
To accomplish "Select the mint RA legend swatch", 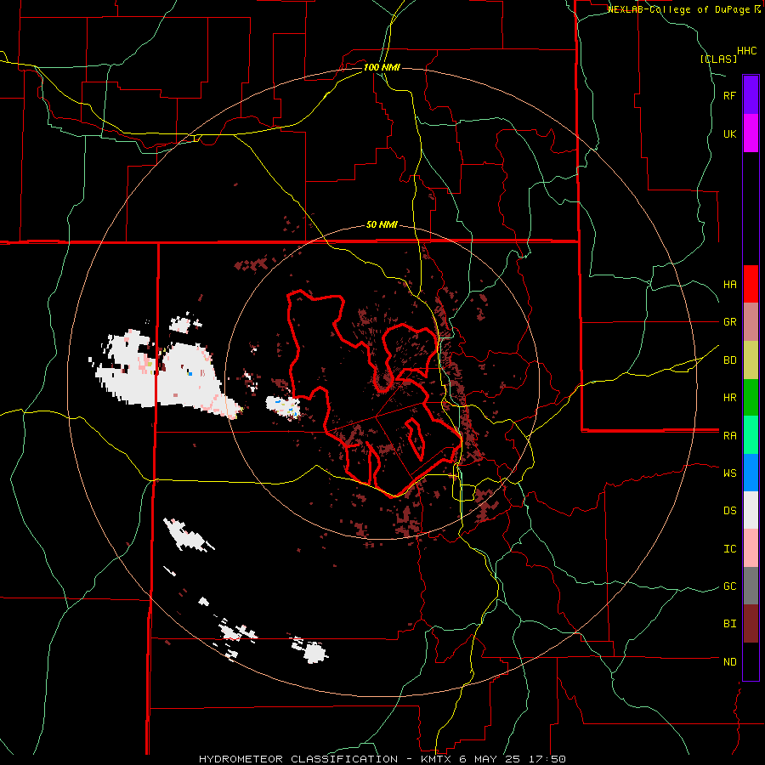I will point(751,435).
